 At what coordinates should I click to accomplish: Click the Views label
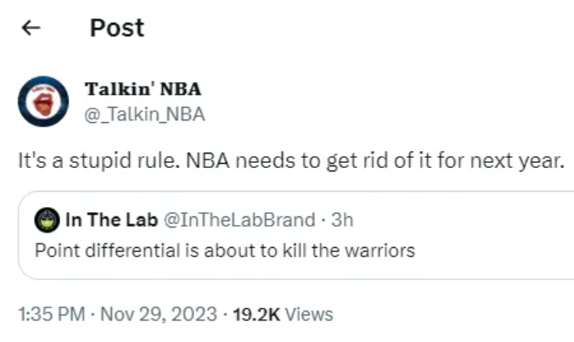[309, 314]
